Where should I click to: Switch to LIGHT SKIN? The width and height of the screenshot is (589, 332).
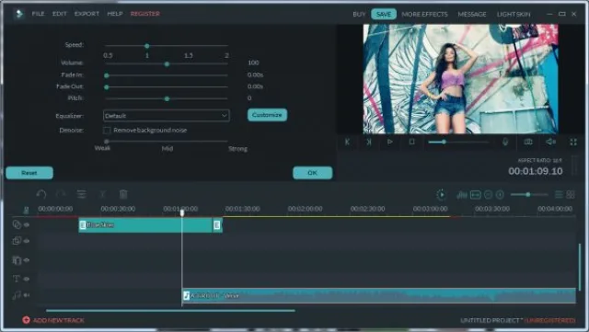[x=514, y=15]
